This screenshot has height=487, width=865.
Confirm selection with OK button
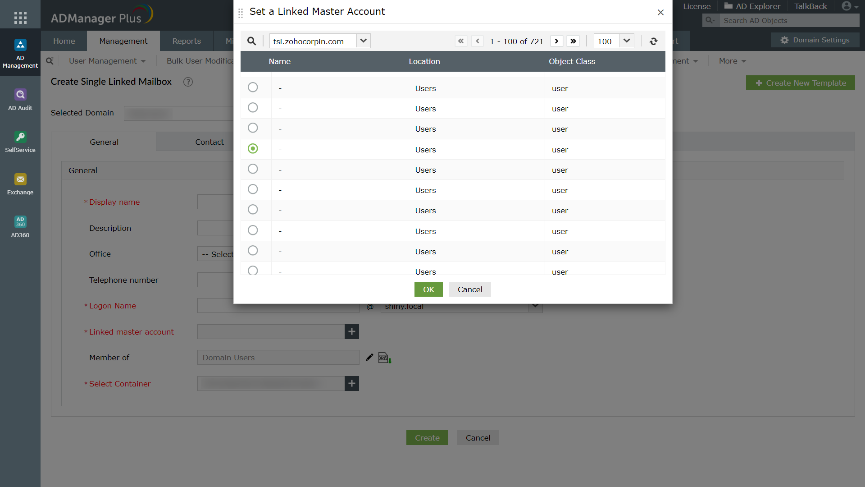[x=428, y=289]
